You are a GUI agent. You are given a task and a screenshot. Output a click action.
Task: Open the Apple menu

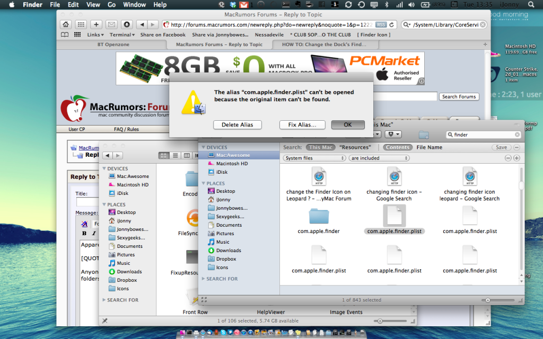(x=12, y=4)
